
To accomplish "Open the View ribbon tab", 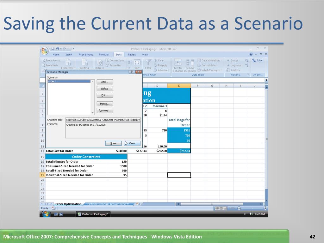I will [x=145, y=54].
